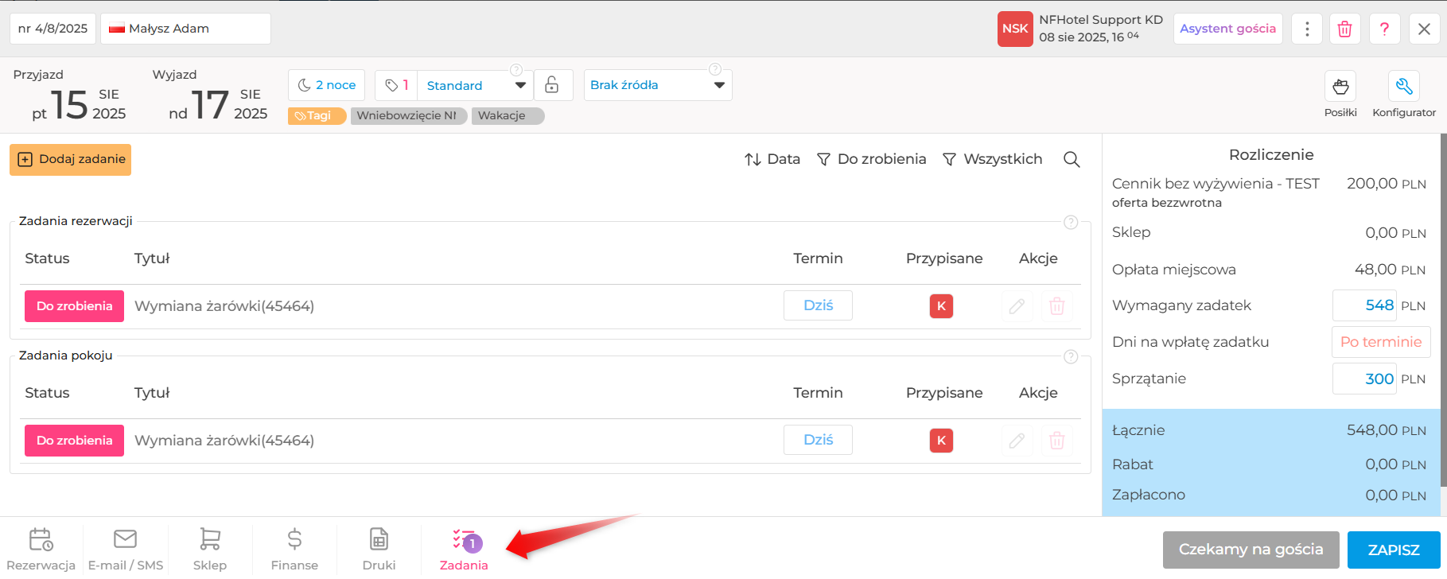Screen dimensions: 1447x579
Task: Click the ZAPISZ save button
Action: [x=1394, y=550]
